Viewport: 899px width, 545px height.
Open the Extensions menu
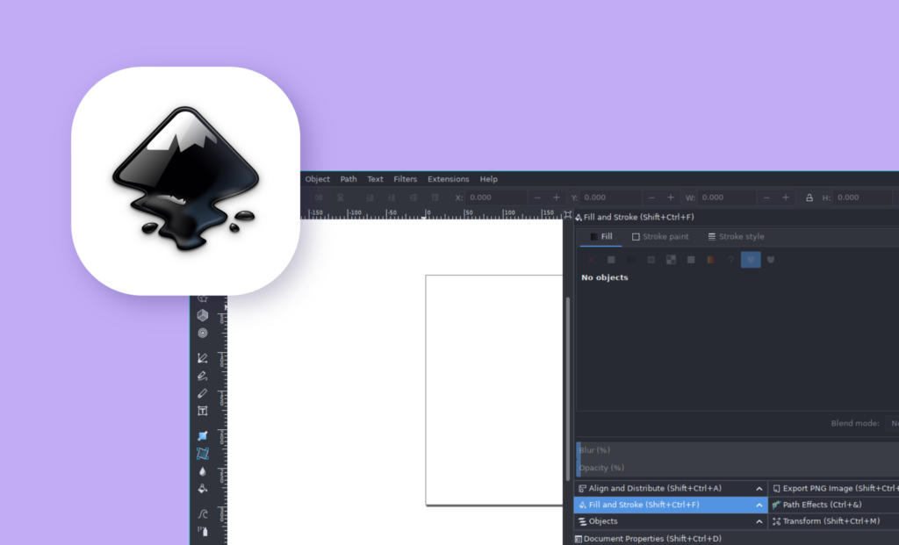(x=449, y=179)
